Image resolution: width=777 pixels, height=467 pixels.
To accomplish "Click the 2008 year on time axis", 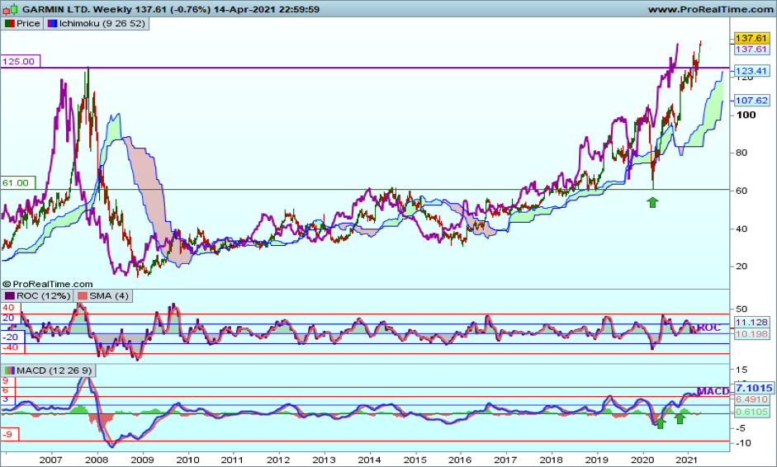I will pos(96,460).
